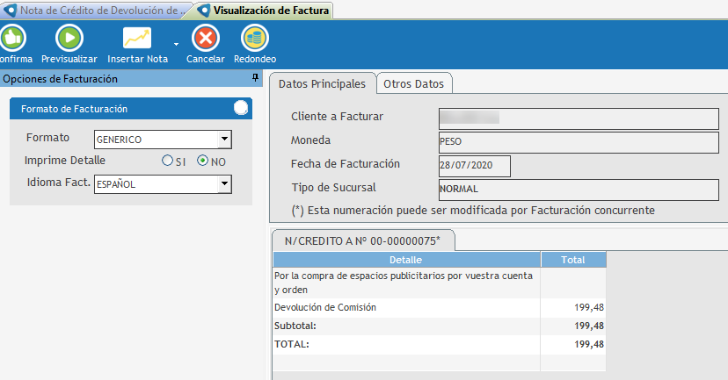Click the Moneda PESO field
The height and width of the screenshot is (380, 728).
(578, 142)
